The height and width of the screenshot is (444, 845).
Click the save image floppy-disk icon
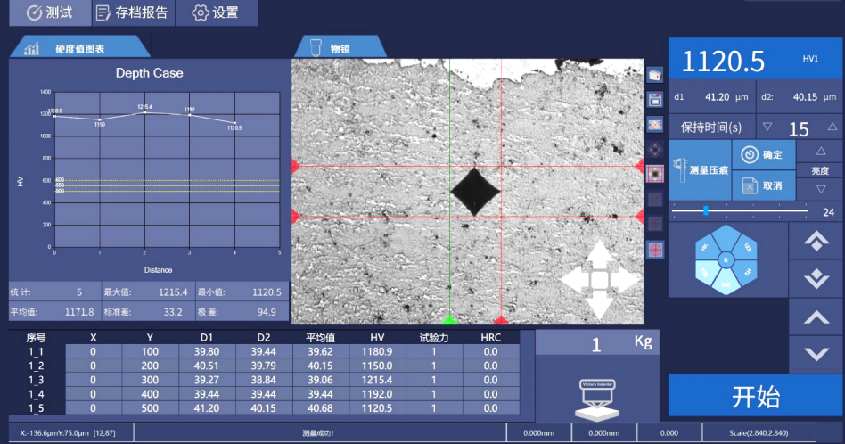pos(655,100)
